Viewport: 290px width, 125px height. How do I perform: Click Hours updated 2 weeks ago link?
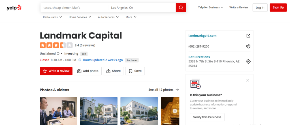pos(103,60)
